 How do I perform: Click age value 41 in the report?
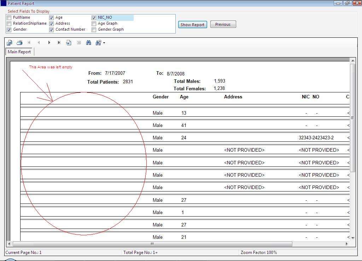184,126
